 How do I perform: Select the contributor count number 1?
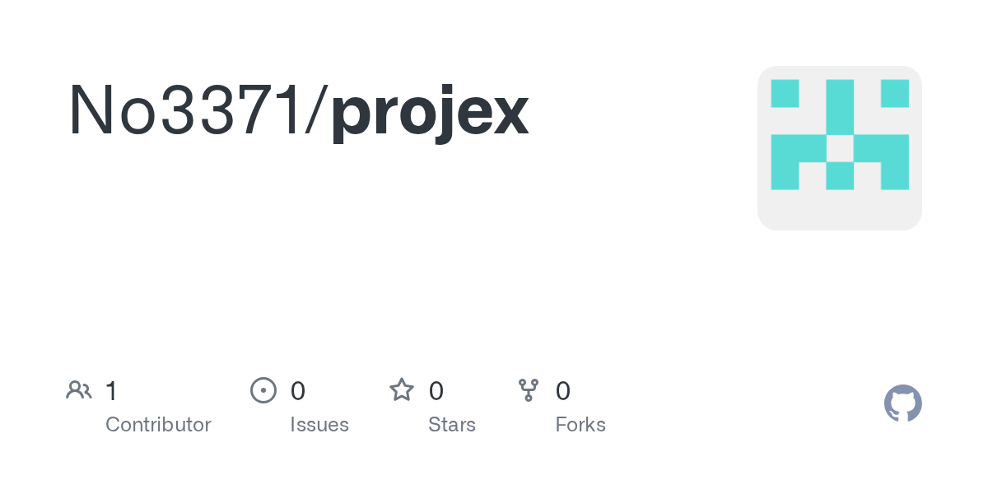[112, 391]
